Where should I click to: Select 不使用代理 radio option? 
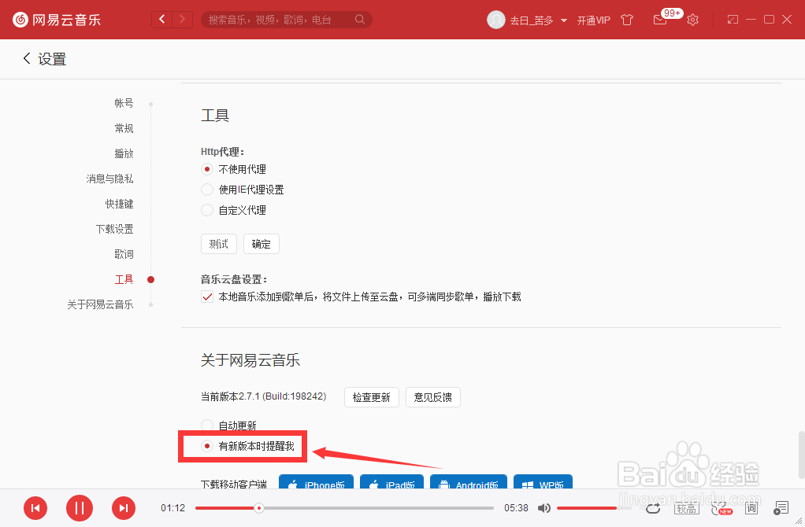[207, 169]
